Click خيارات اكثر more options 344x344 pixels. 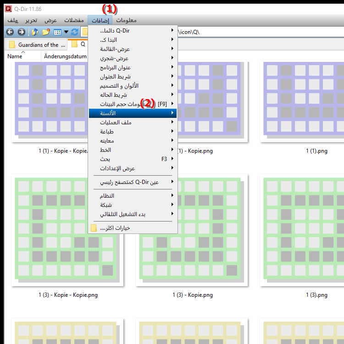(x=133, y=228)
